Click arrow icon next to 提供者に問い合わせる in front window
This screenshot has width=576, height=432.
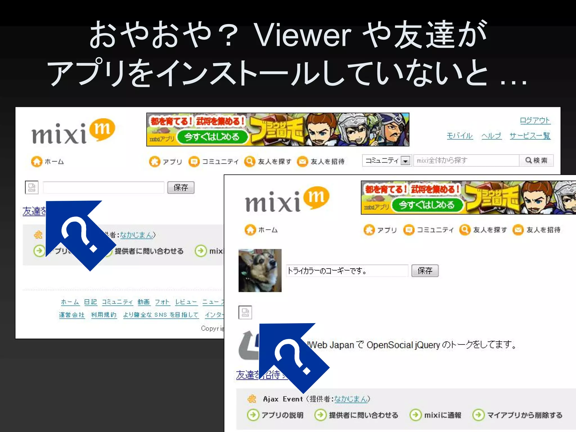point(320,415)
